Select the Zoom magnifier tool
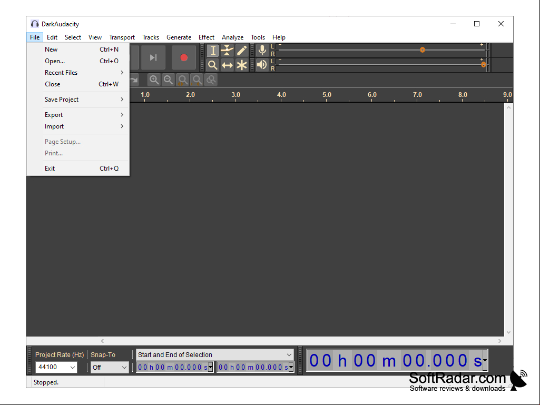 point(213,65)
